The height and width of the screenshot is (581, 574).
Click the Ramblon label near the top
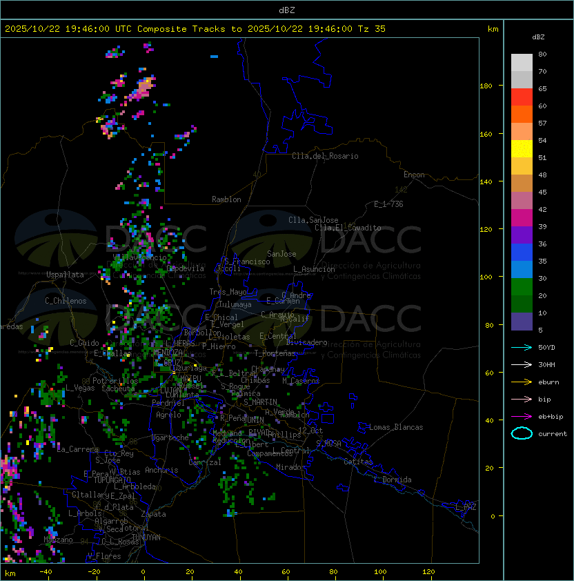226,199
